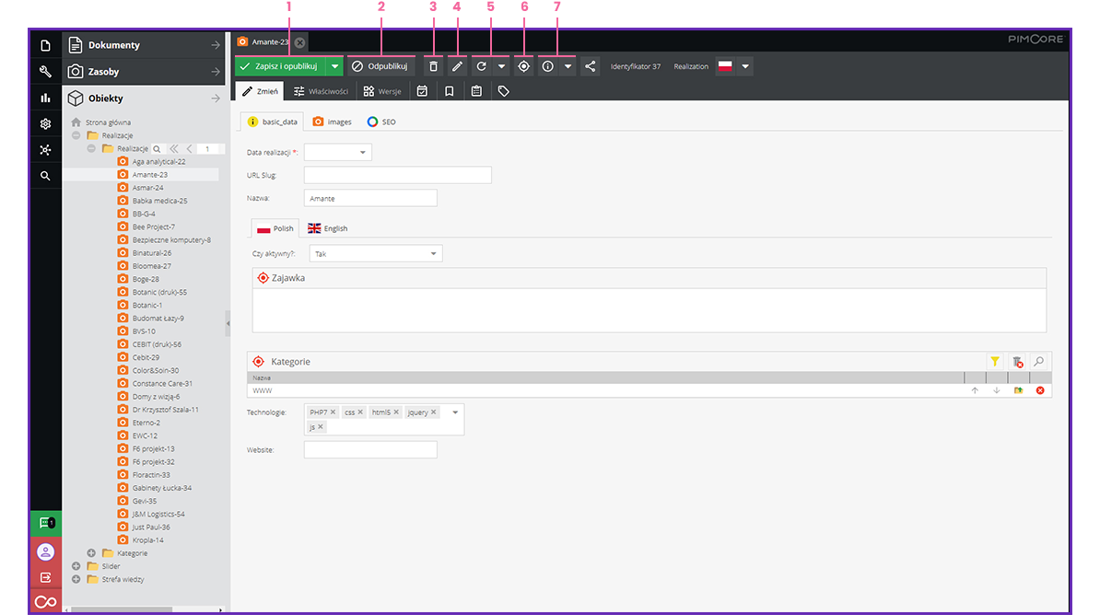Click the URL Slug input field
This screenshot has height=615, width=1100.
[397, 175]
